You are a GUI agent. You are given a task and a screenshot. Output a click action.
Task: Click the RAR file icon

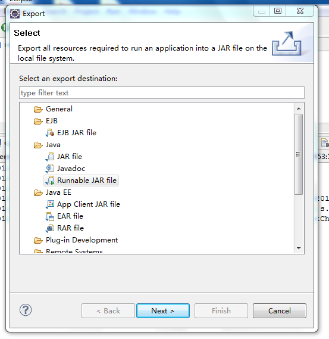click(x=51, y=228)
